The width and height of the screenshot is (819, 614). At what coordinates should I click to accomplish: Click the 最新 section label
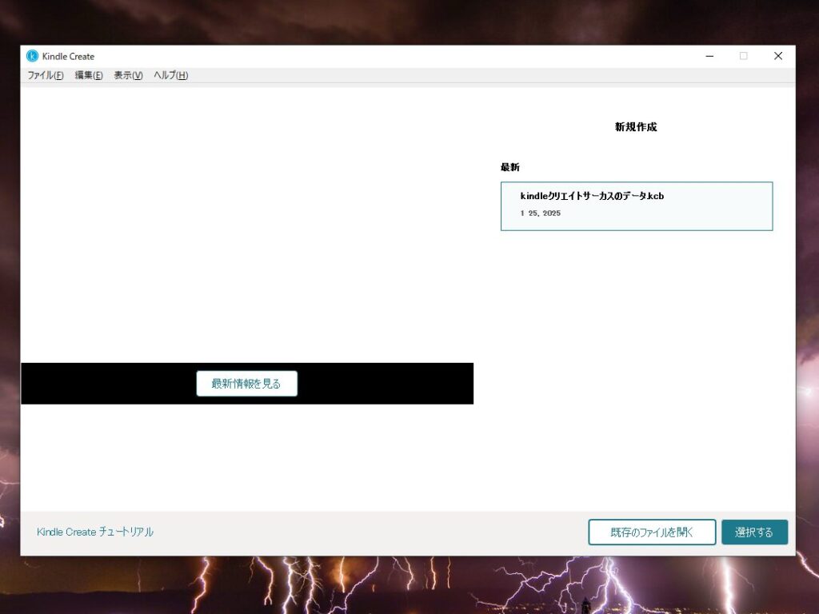click(x=509, y=167)
